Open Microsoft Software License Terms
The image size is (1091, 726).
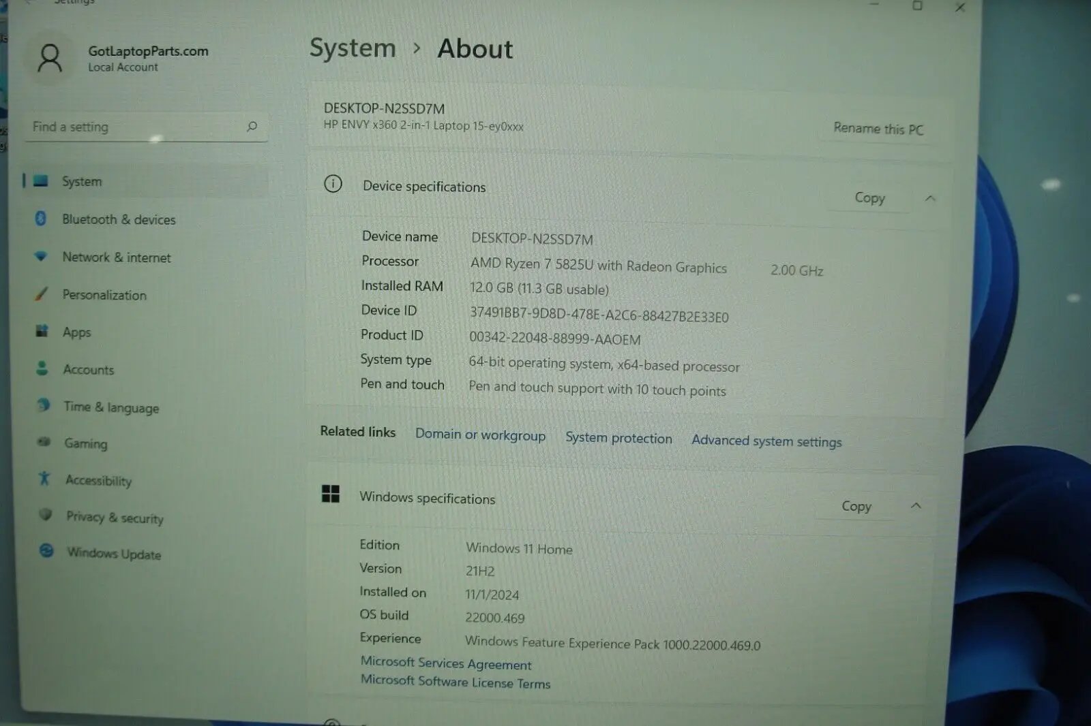(455, 683)
